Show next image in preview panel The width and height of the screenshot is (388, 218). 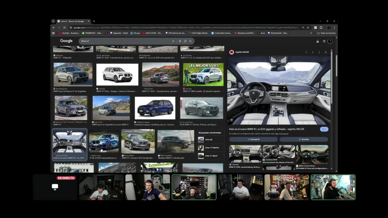pyautogui.click(x=313, y=52)
